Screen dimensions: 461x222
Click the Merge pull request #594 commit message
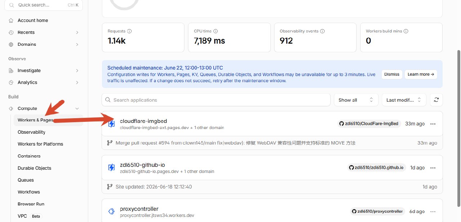236,143
